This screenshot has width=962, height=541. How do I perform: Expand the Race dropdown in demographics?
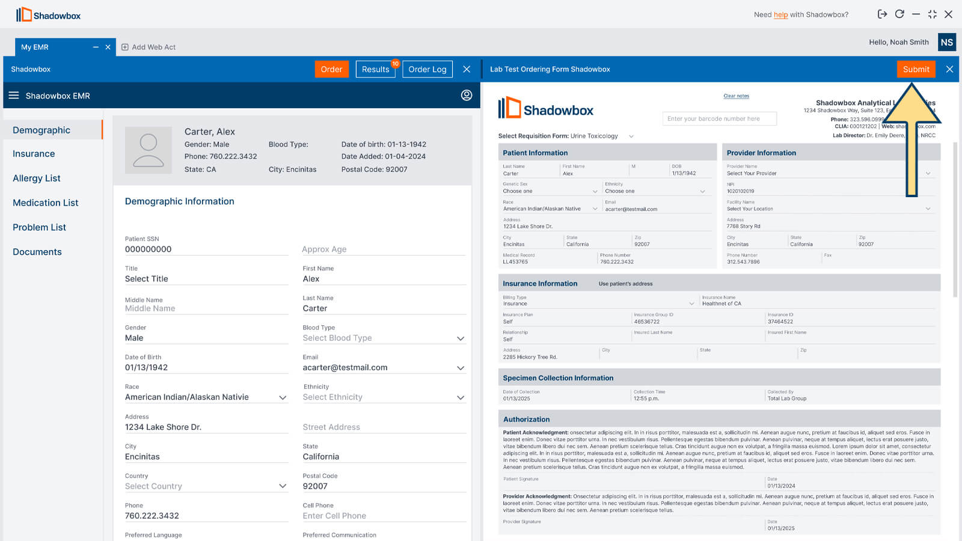click(x=206, y=397)
